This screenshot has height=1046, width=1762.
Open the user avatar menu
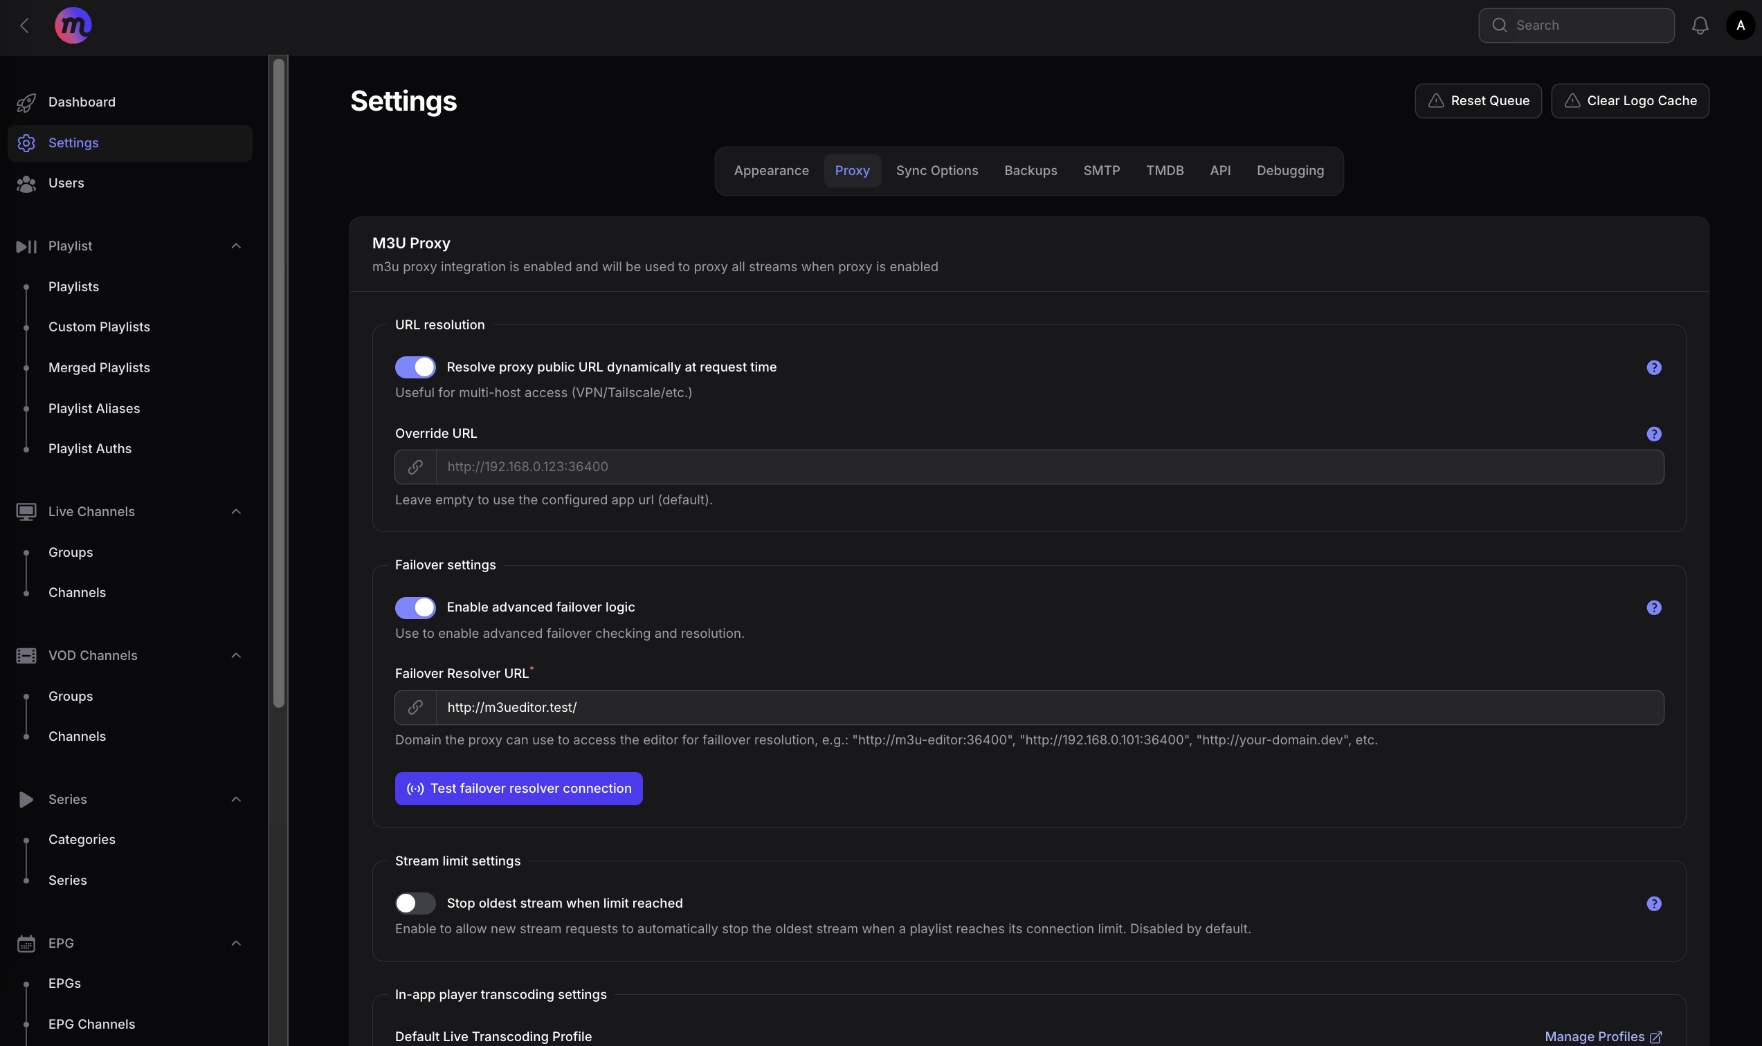coord(1739,26)
